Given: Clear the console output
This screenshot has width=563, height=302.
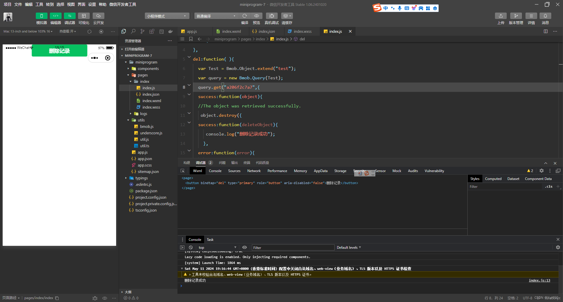Looking at the screenshot, I should point(191,248).
